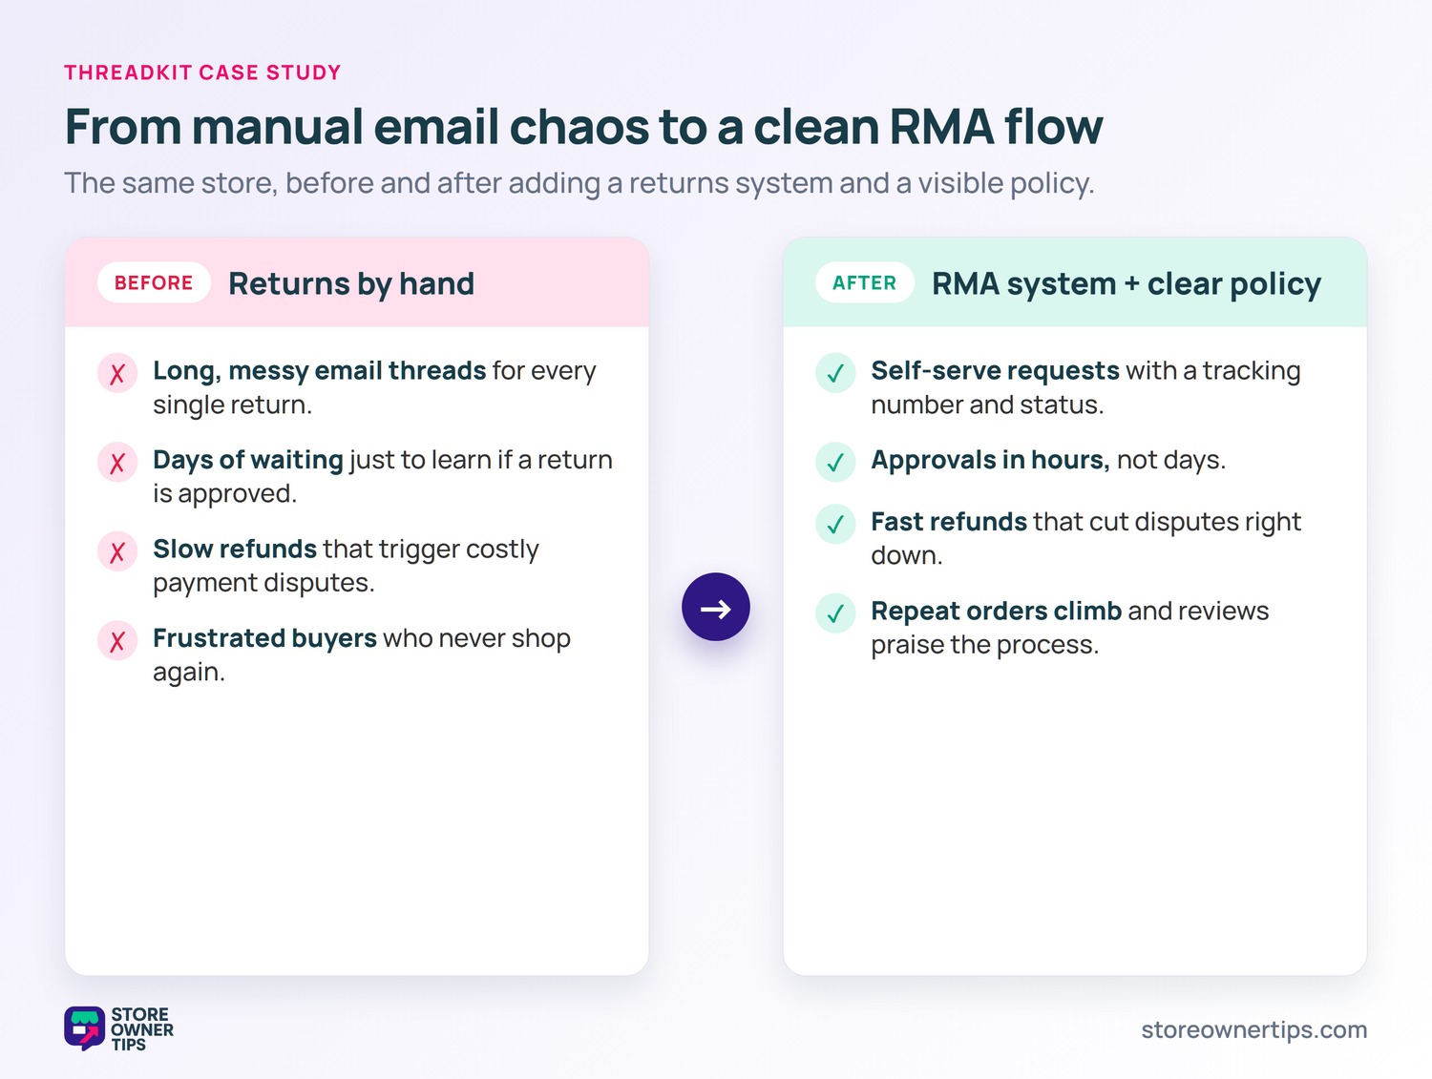Click the check icon beside 'Self-serve requests'
1432x1079 pixels.
pyautogui.click(x=835, y=373)
